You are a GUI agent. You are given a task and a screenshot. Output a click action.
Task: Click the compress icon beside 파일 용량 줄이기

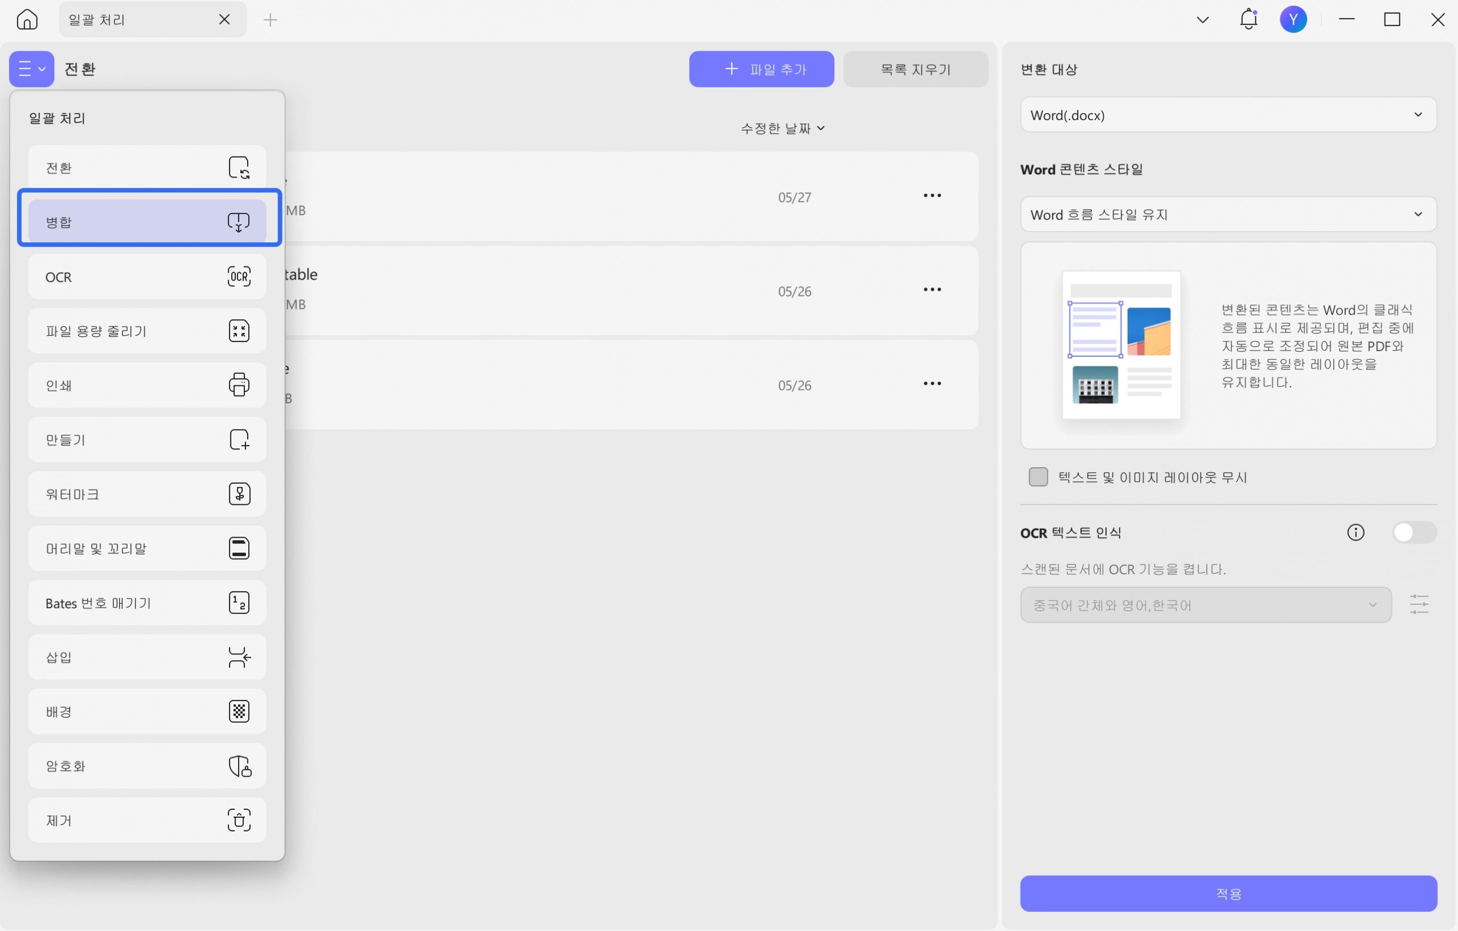[239, 331]
